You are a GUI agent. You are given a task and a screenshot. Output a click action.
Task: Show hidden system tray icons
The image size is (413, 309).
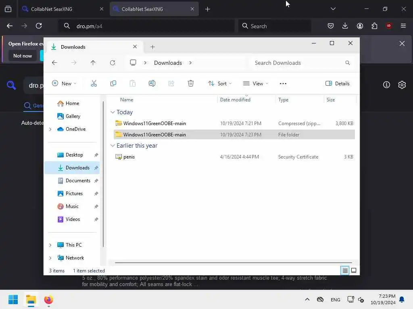[307, 299]
